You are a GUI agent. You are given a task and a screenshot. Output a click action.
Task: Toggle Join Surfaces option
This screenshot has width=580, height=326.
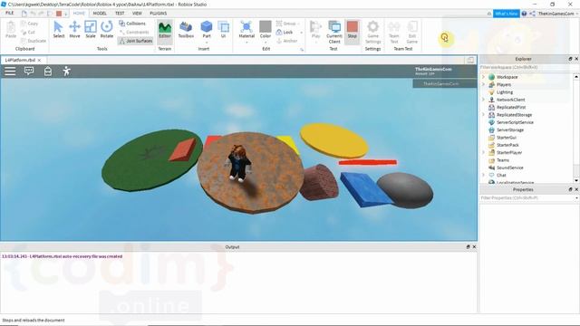pos(135,41)
